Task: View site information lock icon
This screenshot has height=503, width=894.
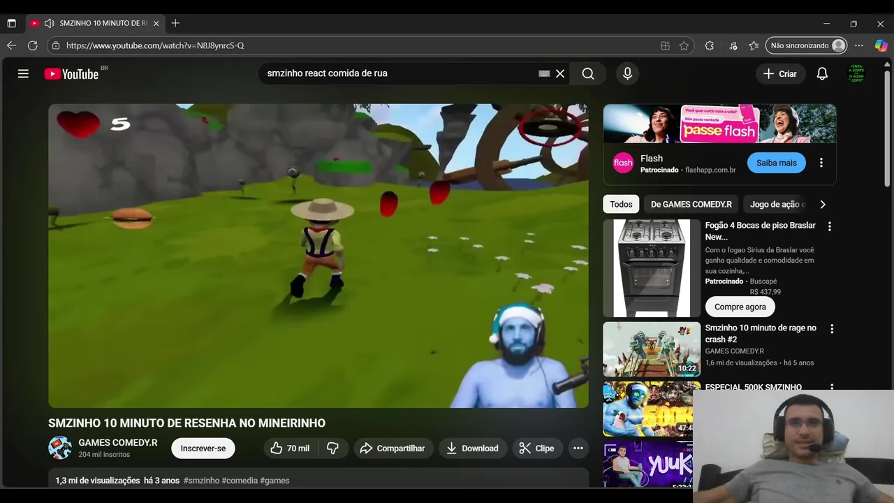Action: (56, 45)
